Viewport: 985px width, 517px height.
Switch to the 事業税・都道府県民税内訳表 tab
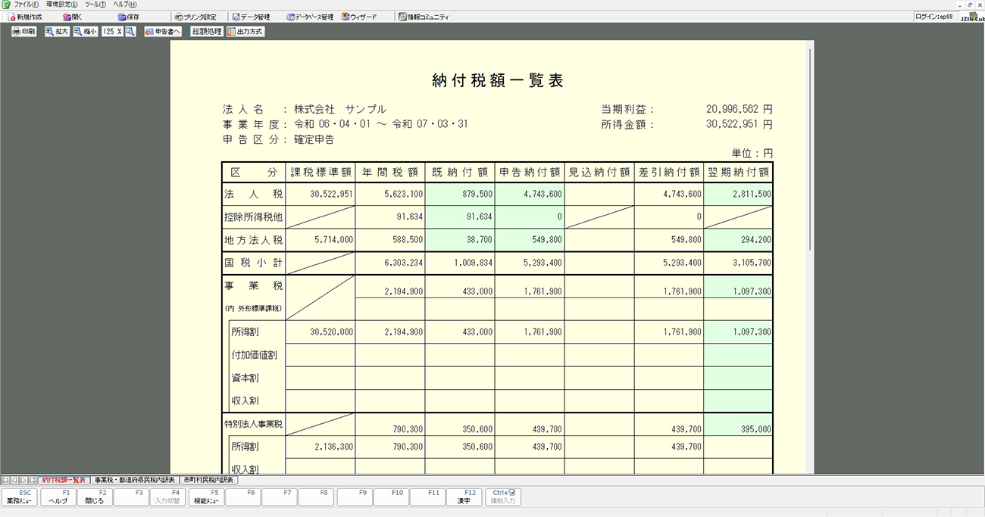pos(134,480)
